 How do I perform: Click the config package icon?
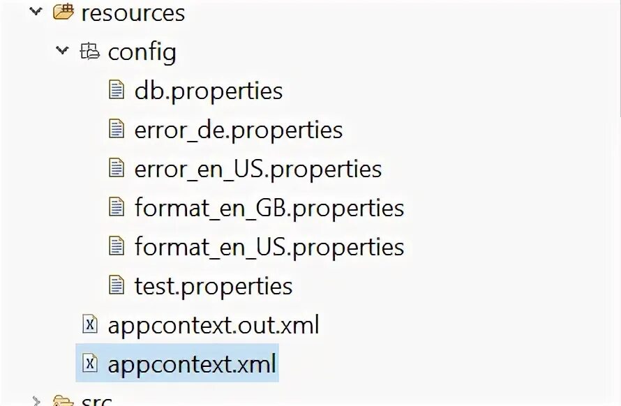point(90,51)
